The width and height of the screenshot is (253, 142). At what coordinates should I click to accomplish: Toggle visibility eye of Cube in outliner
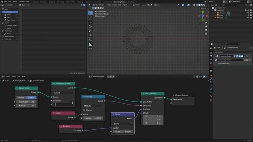(x=248, y=15)
